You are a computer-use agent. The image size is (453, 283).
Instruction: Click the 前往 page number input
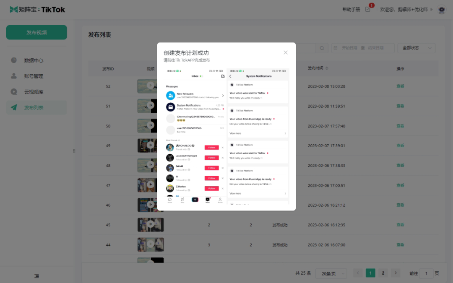[426, 273]
